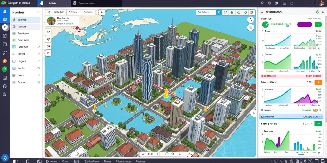Screen dimensions: 327x163
Task: Open the hamburger menu in top bar
Action: tap(285, 3)
